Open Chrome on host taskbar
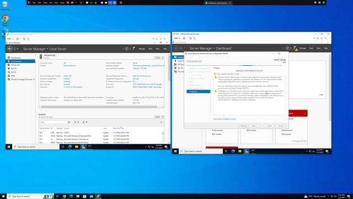The image size is (353, 199). [x=64, y=196]
